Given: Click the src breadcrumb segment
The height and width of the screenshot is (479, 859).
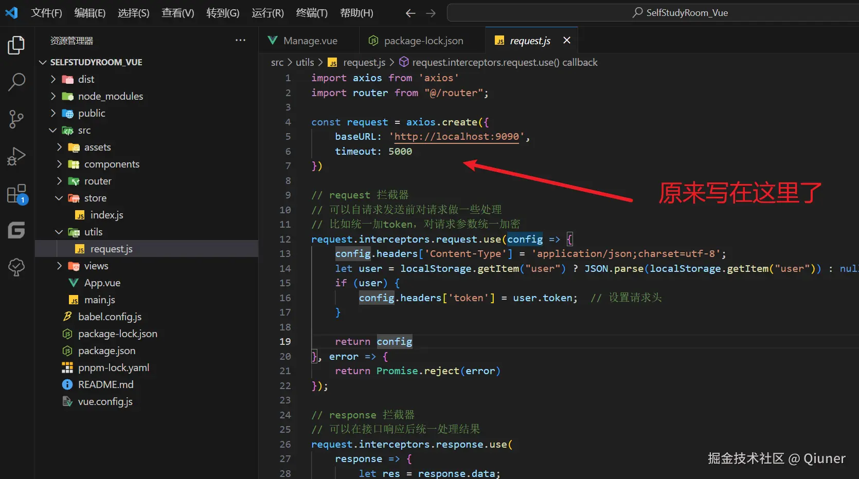Looking at the screenshot, I should pyautogui.click(x=277, y=62).
